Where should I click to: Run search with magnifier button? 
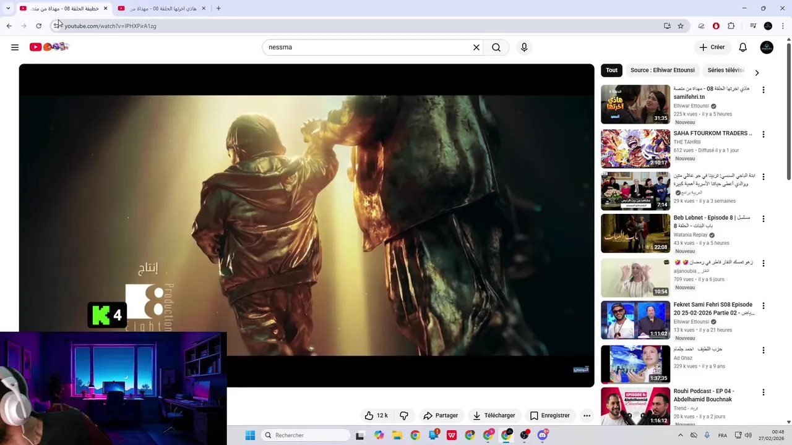point(496,47)
